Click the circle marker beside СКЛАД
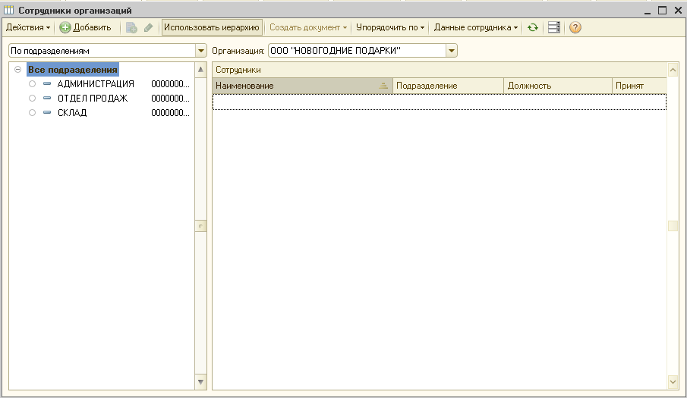 32,112
